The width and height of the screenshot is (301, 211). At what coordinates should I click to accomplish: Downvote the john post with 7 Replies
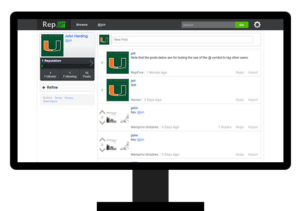[x=102, y=123]
